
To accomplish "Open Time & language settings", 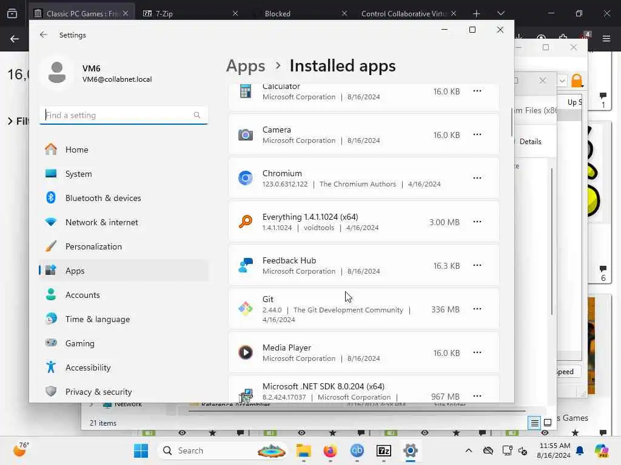I will pyautogui.click(x=124, y=319).
